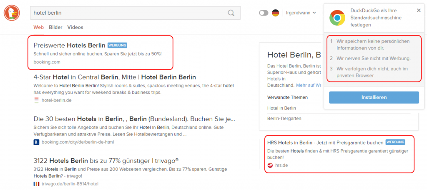
Task: Open the 4-Star Hotel in Central Berlin result
Action: pyautogui.click(x=115, y=77)
